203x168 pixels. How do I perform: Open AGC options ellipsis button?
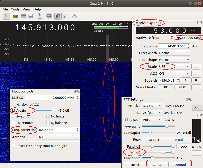point(196,74)
